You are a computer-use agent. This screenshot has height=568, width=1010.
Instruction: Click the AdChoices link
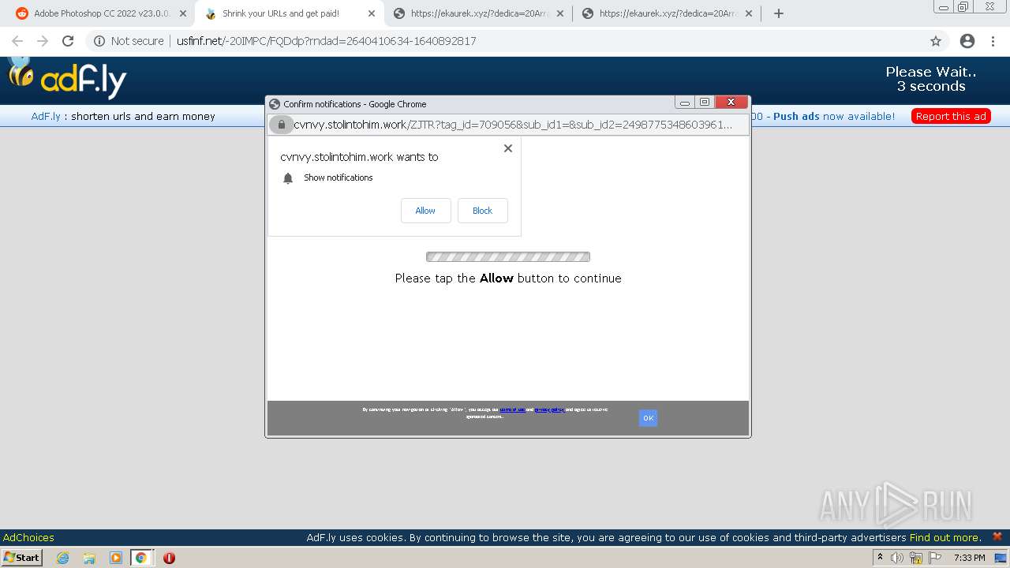28,537
